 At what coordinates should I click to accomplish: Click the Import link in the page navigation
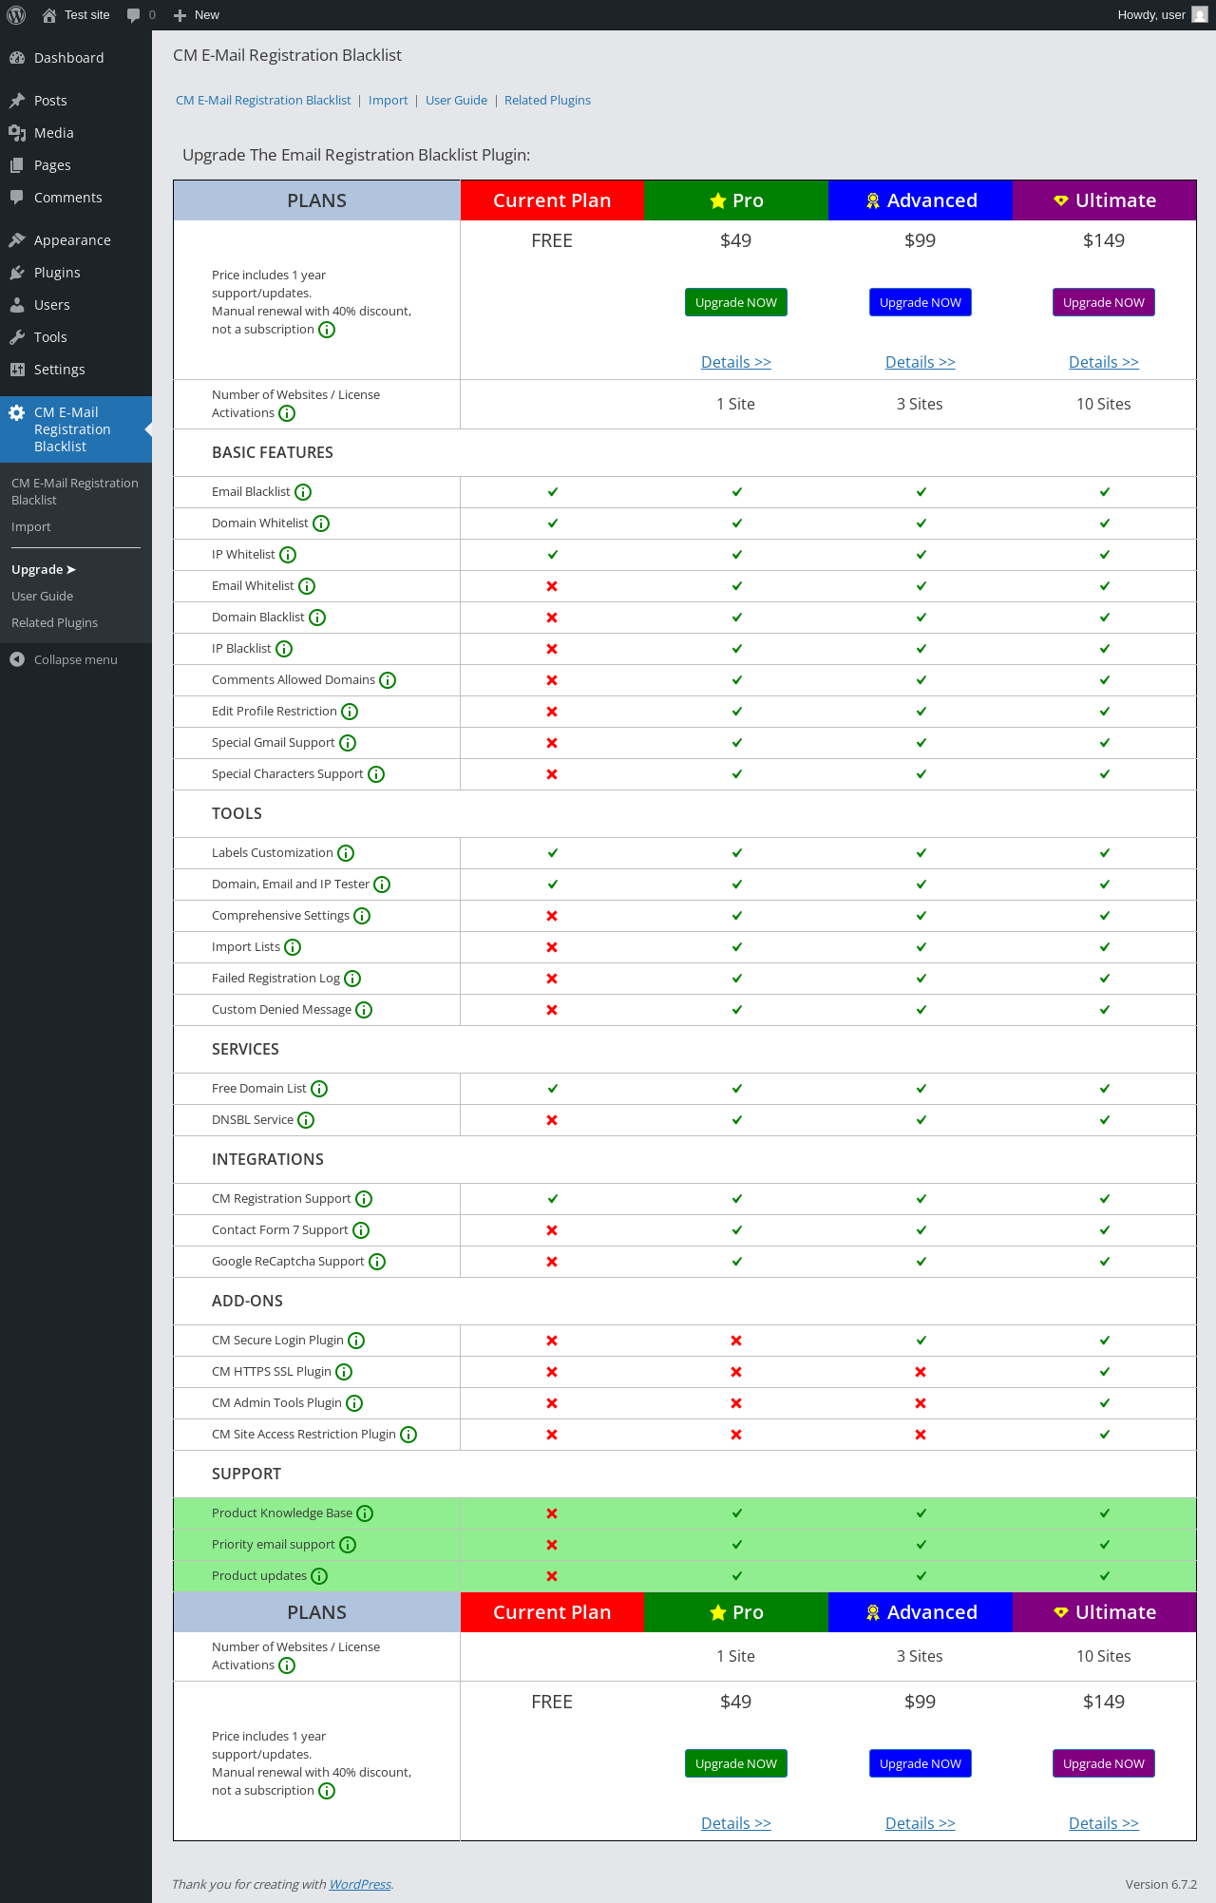click(389, 101)
